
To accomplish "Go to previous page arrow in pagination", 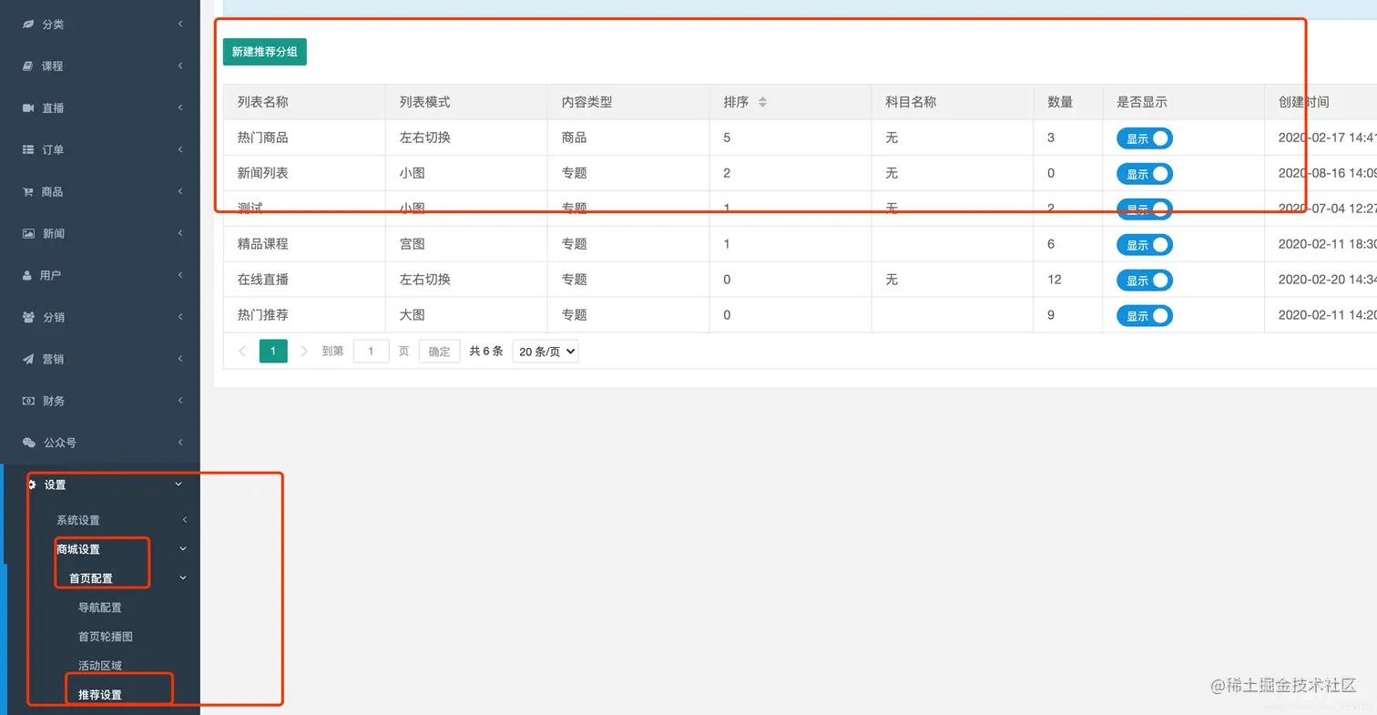I will (241, 351).
